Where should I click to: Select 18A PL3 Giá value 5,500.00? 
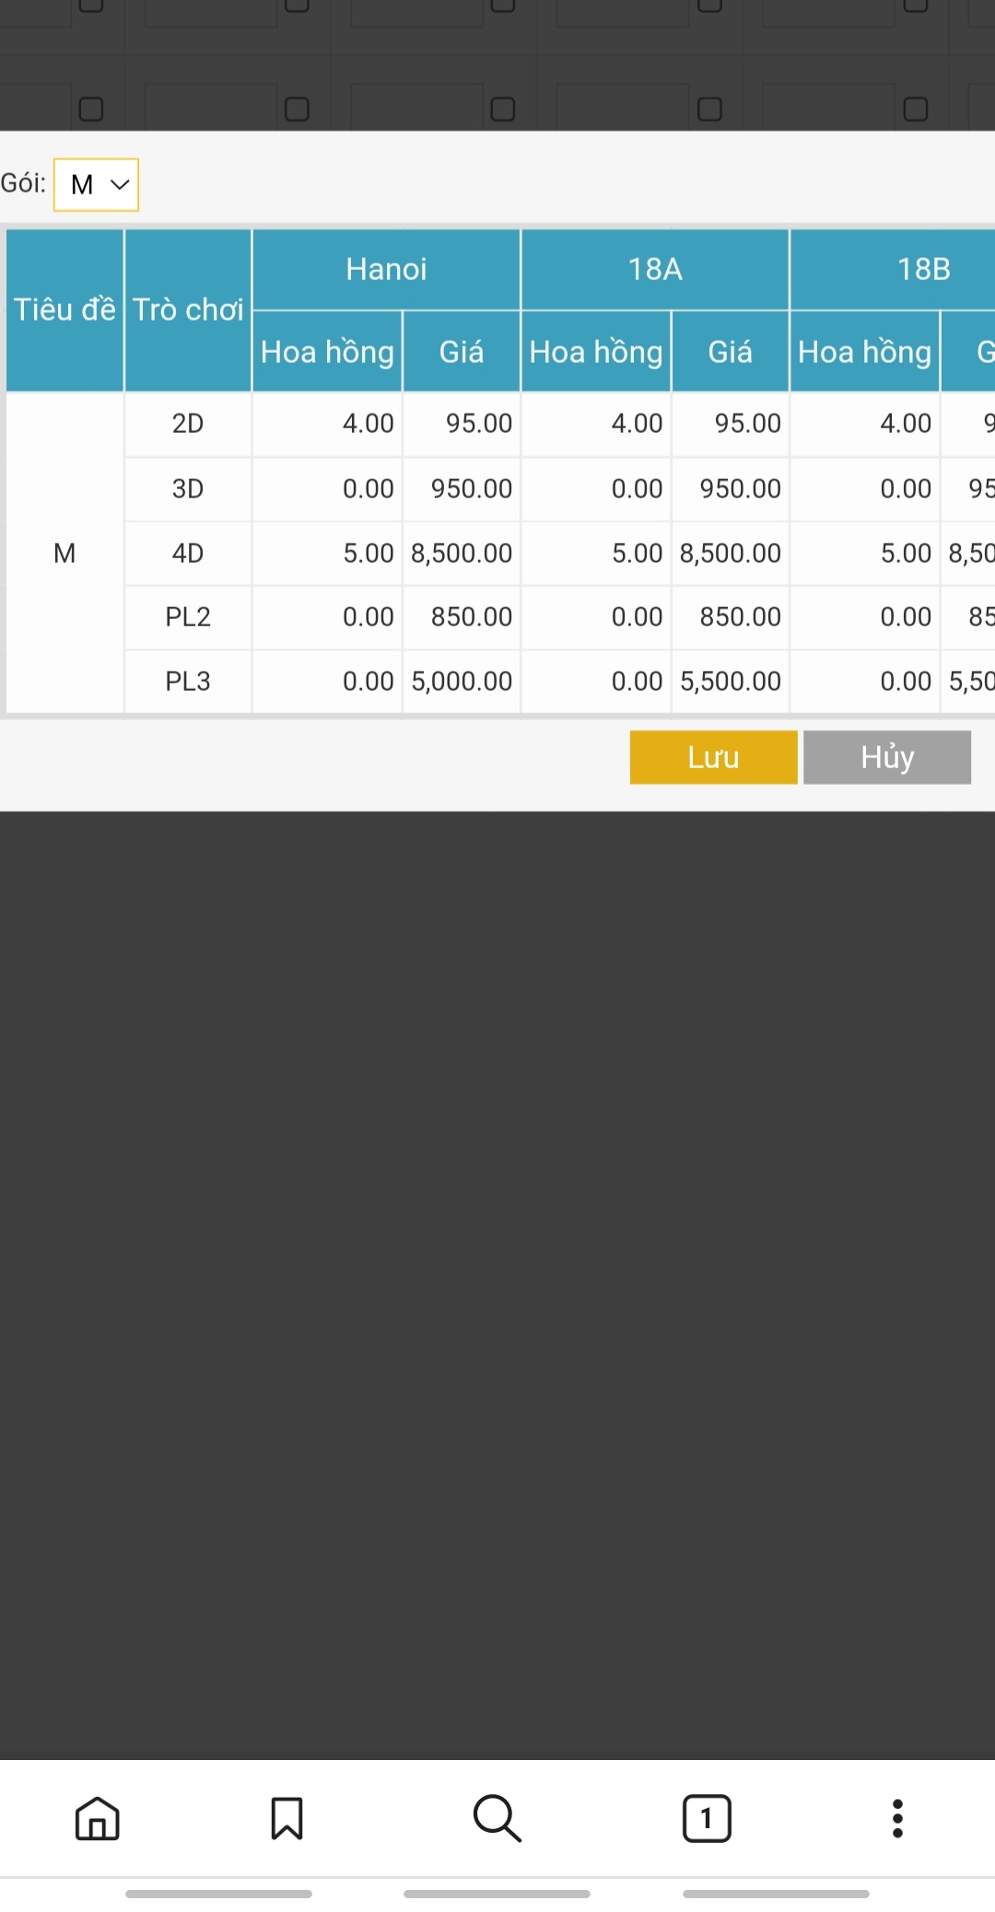point(730,682)
